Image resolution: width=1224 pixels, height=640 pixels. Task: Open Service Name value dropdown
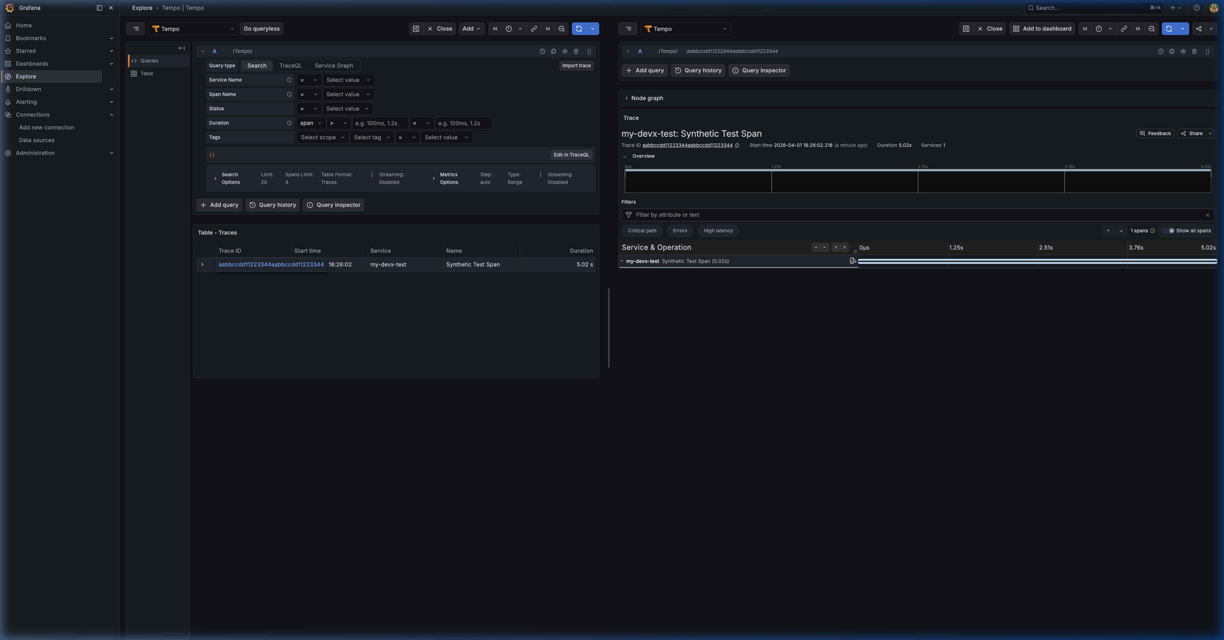[348, 80]
